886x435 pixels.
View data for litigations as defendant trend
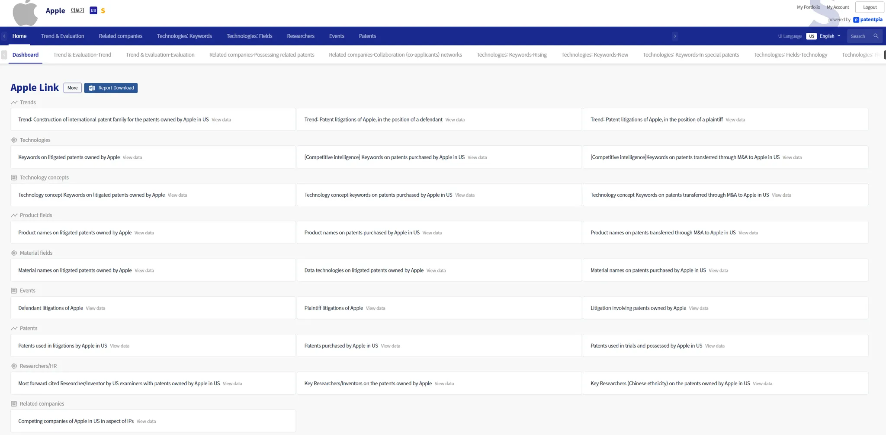[455, 120]
